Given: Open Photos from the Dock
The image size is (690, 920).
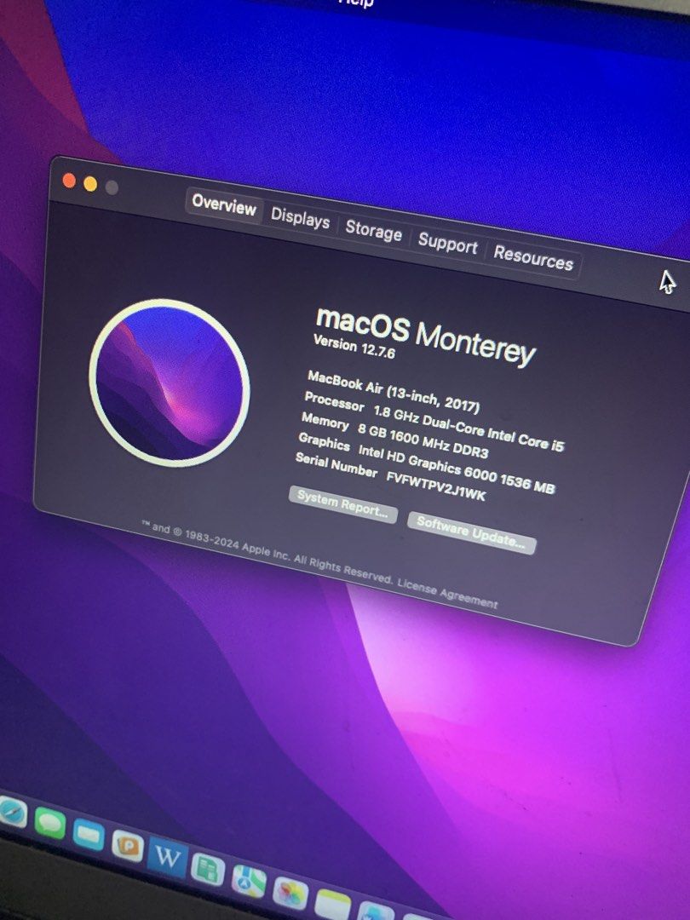Looking at the screenshot, I should (x=290, y=894).
